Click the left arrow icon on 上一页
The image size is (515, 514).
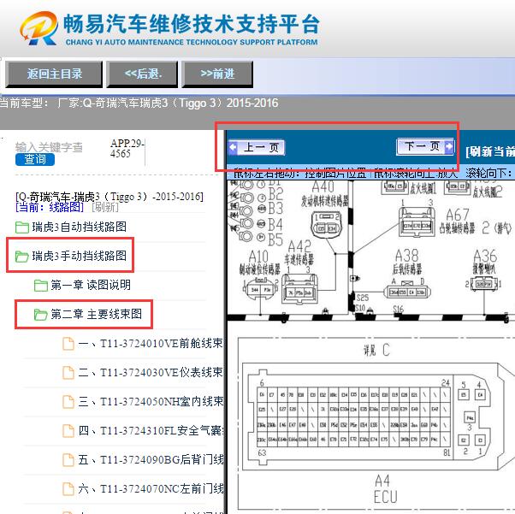tap(234, 147)
